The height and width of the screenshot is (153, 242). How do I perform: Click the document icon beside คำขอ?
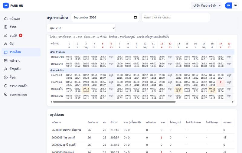[6, 27]
